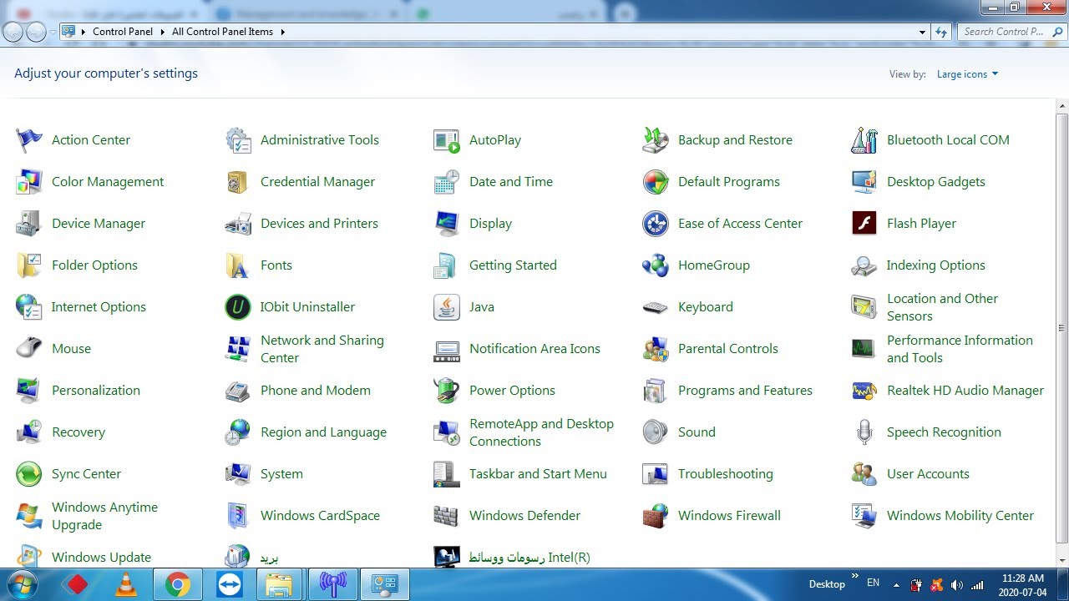Open the IObit Uninstaller icon
The width and height of the screenshot is (1069, 601).
click(238, 307)
